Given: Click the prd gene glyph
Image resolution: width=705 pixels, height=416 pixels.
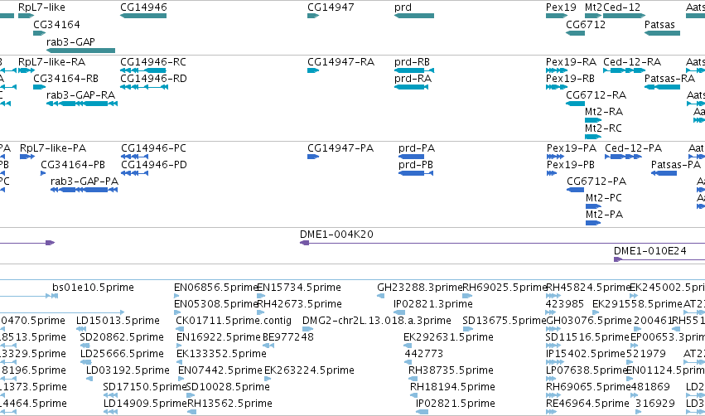Looking at the screenshot, I should point(414,16).
